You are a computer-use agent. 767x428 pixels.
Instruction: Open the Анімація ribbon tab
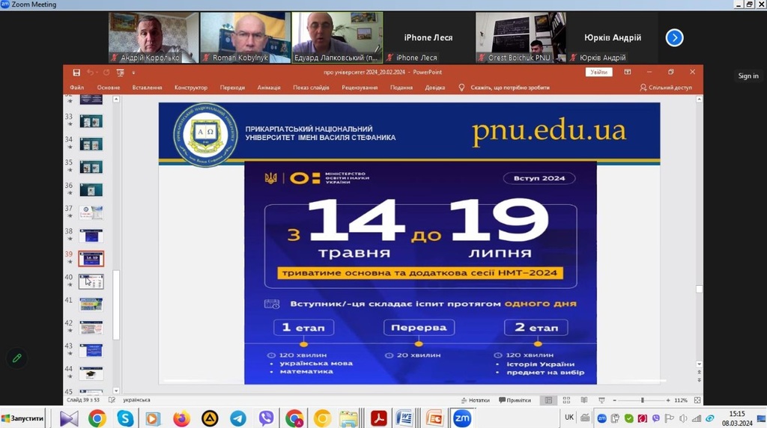click(x=268, y=88)
